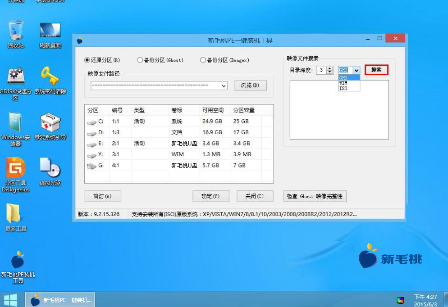The width and height of the screenshot is (448, 307).
Task: Click 检查 Ghost 映像完整性 button
Action: pos(315,196)
